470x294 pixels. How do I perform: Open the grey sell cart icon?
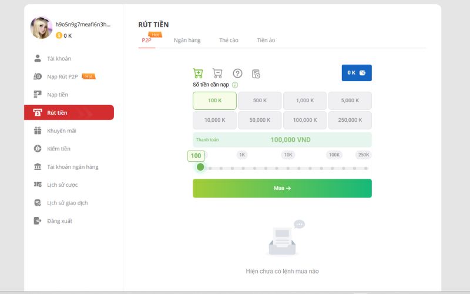click(217, 73)
